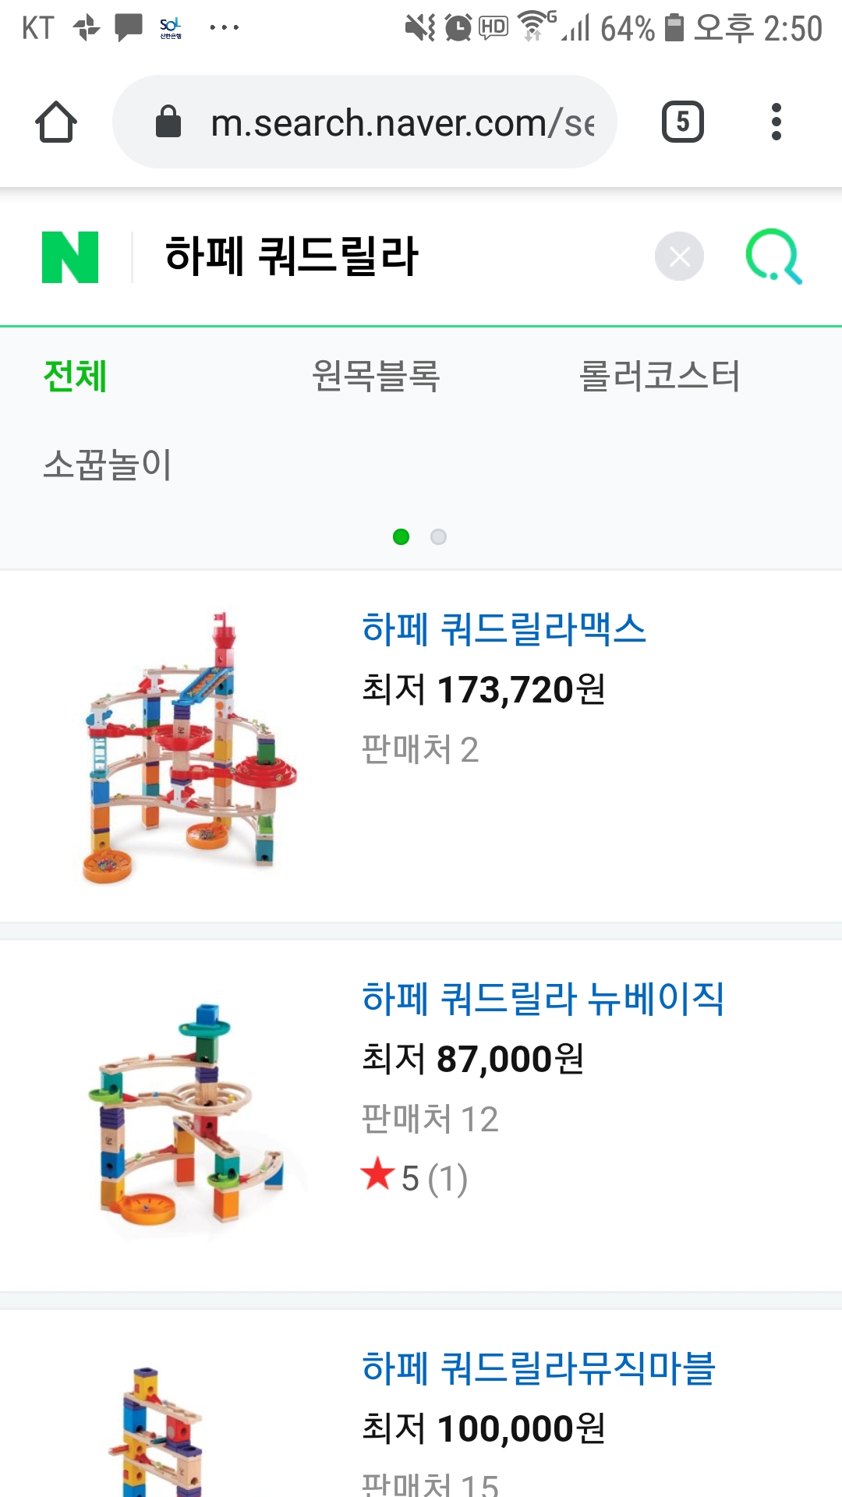Open 하페 쿼드릴라뮤직마블 product link

(x=538, y=1368)
